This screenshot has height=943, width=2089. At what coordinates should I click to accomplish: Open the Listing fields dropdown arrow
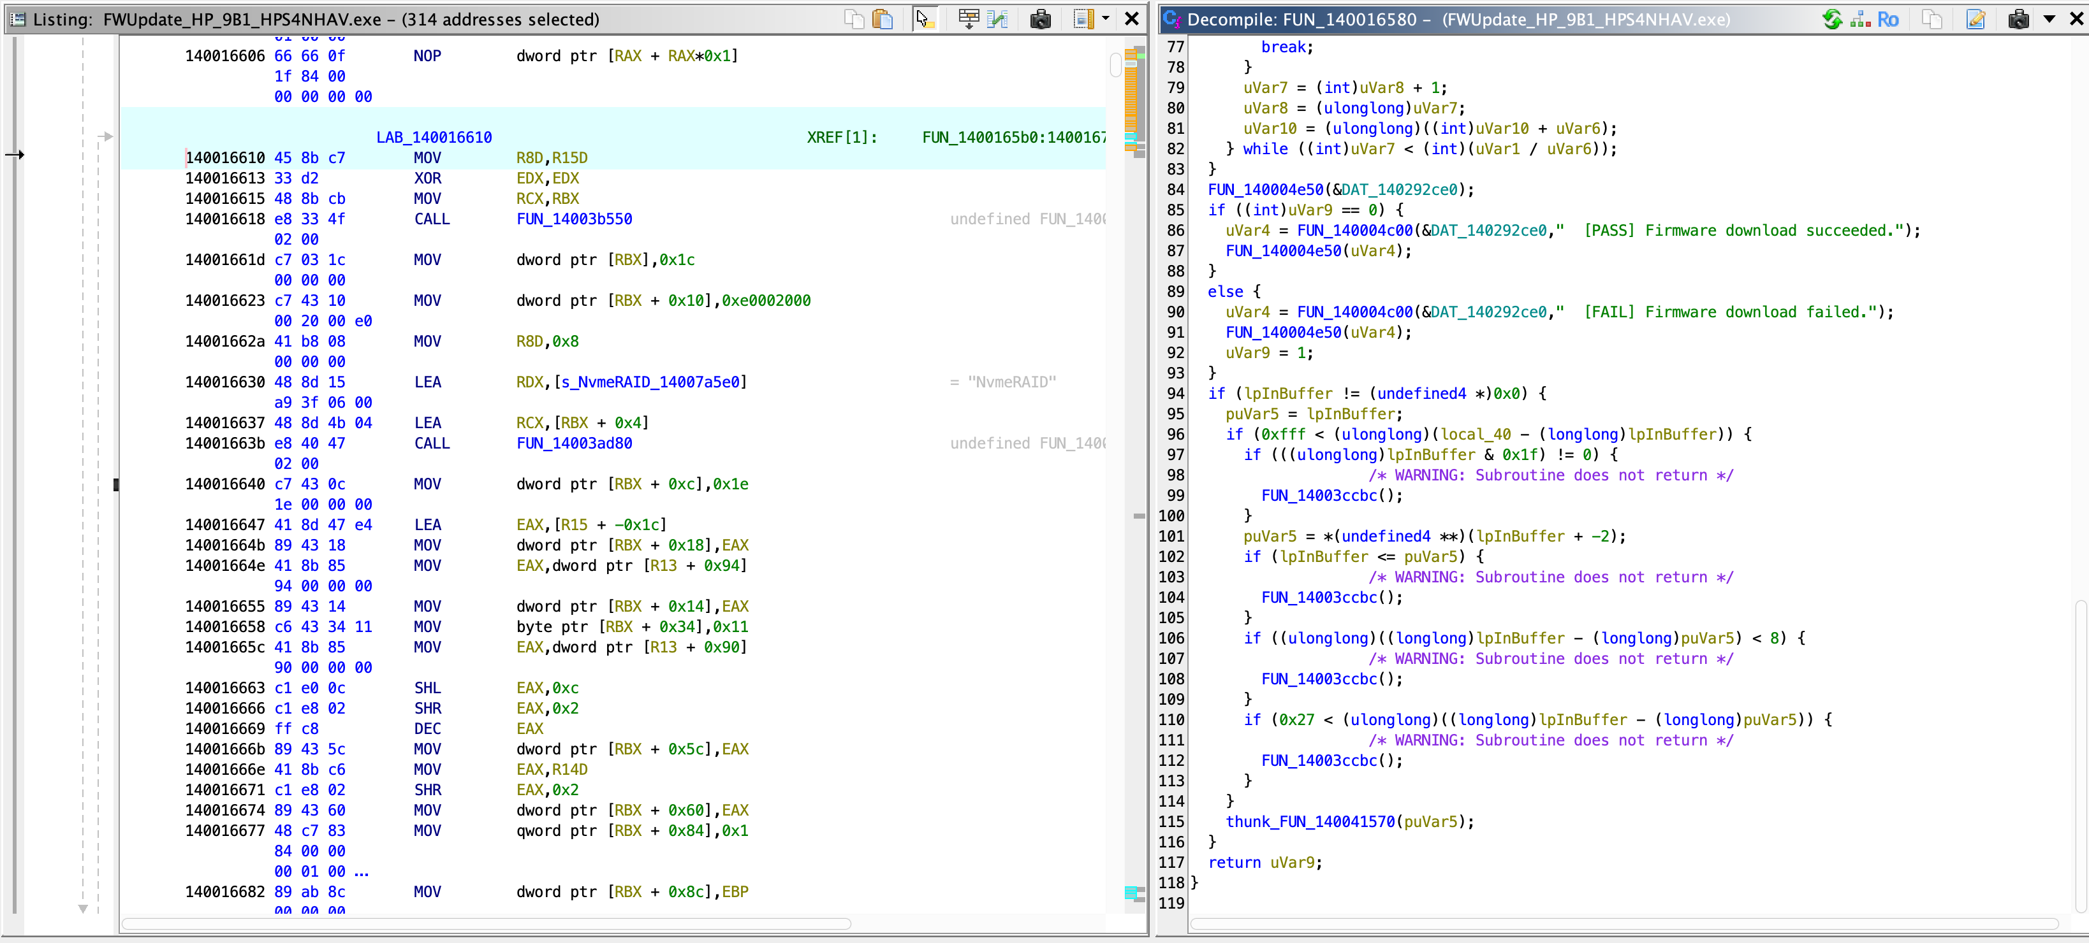click(x=1105, y=18)
